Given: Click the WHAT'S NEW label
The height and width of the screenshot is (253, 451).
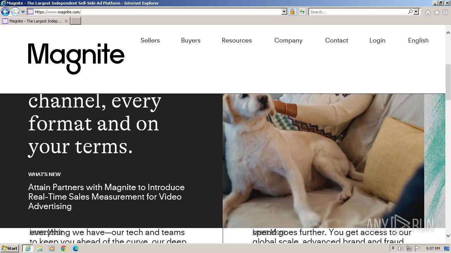Looking at the screenshot, I should click(44, 174).
